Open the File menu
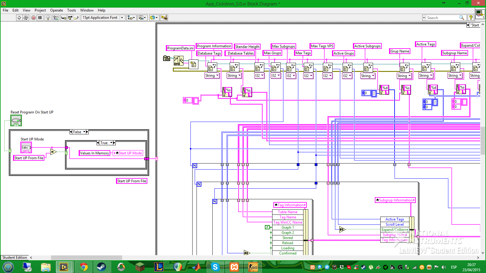 (5, 10)
